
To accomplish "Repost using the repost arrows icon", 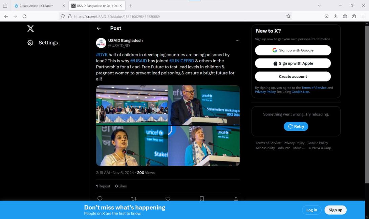I will tap(134, 199).
